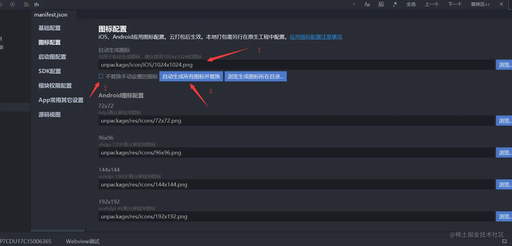
Task: Switch to 源码视图 source view
Action: coord(50,115)
